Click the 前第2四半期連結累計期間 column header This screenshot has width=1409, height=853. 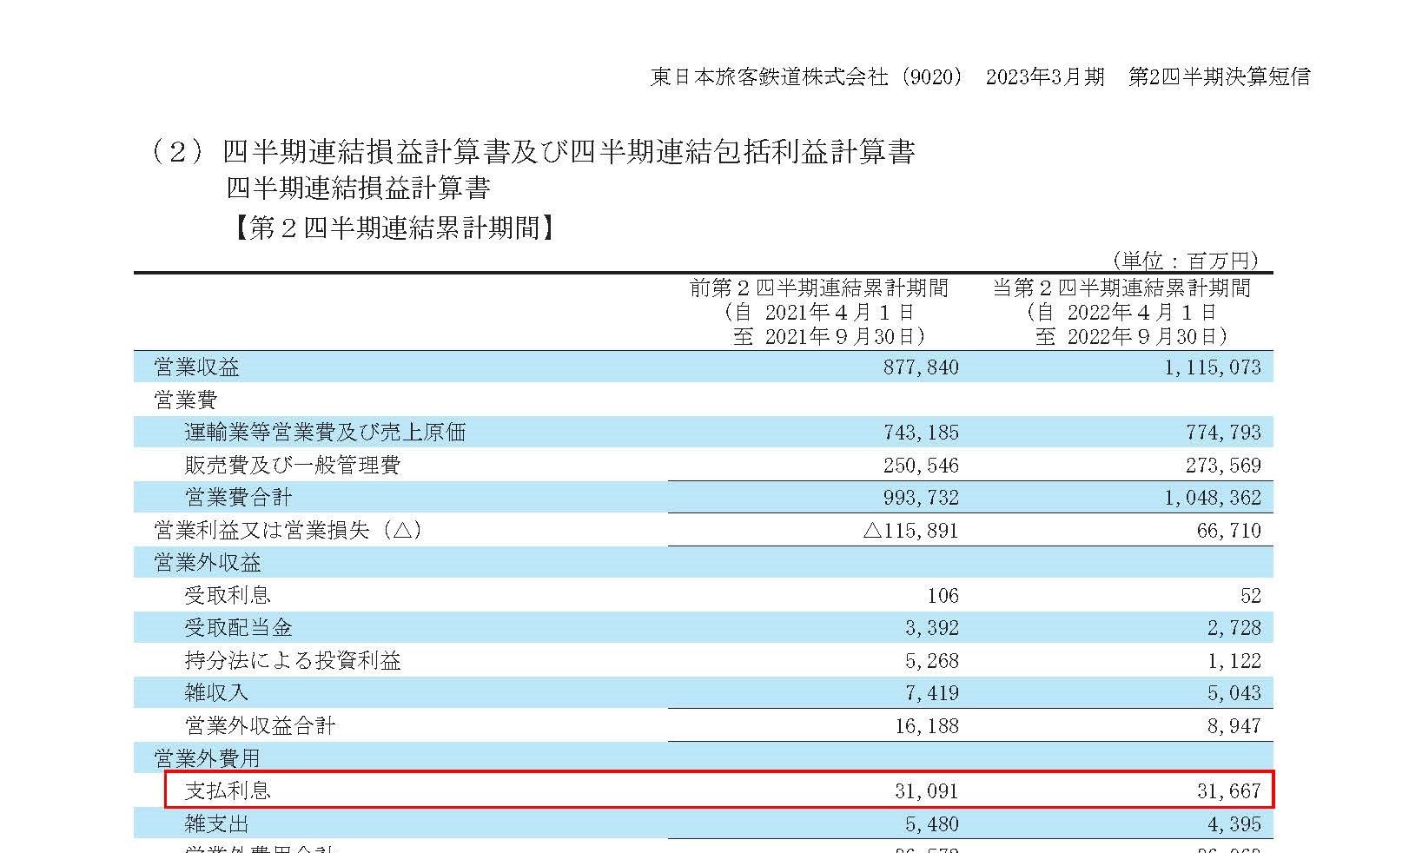pos(818,288)
